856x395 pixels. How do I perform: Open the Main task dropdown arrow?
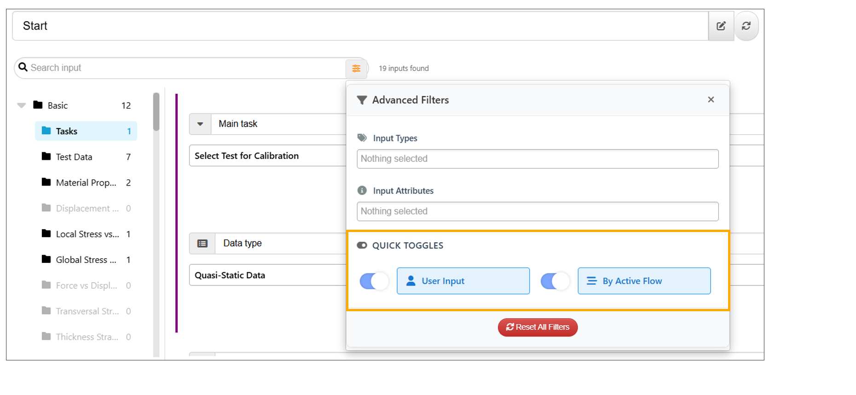coord(200,124)
